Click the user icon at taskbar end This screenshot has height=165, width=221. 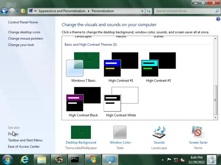click(211, 159)
